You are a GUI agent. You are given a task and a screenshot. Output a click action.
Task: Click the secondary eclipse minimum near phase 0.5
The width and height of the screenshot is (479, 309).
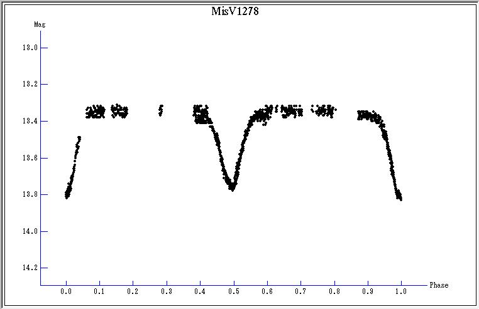pos(233,186)
